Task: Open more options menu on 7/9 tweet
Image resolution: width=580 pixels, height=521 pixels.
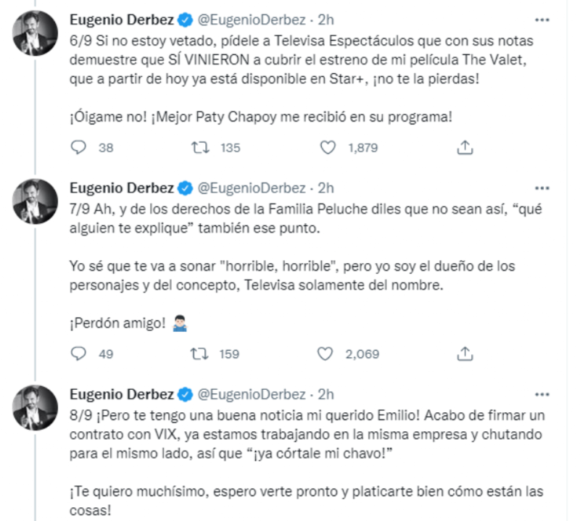Action: click(x=542, y=188)
